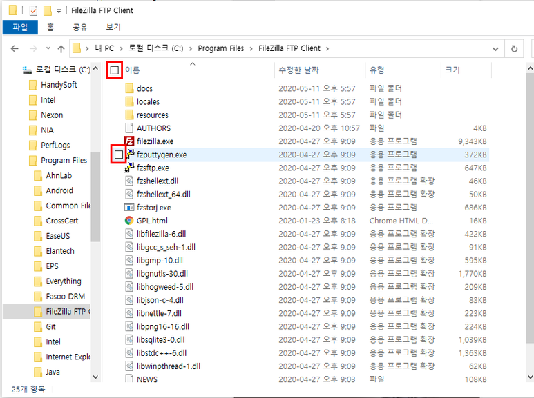Screen dimensions: 534x398
Task: Click the filezilla.exe application icon
Action: [x=129, y=141]
